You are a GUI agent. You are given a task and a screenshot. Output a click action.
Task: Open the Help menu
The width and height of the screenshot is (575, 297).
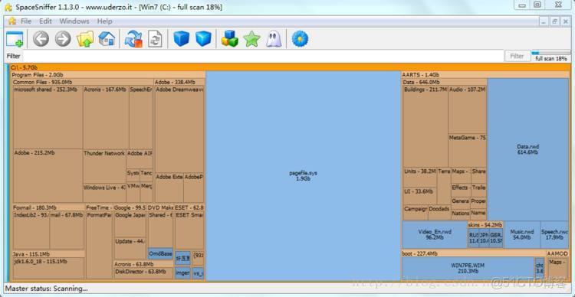point(104,21)
